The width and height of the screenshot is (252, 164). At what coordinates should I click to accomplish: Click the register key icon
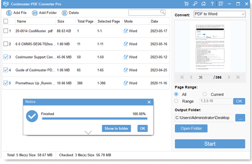pyautogui.click(x=195, y=4)
